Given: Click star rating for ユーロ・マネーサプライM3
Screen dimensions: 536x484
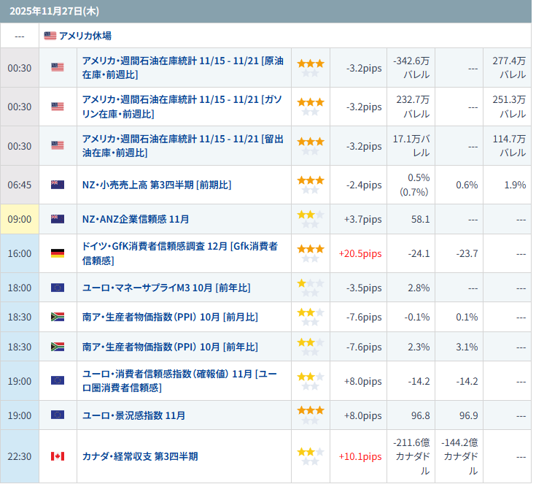Looking at the screenshot, I should coord(310,288).
